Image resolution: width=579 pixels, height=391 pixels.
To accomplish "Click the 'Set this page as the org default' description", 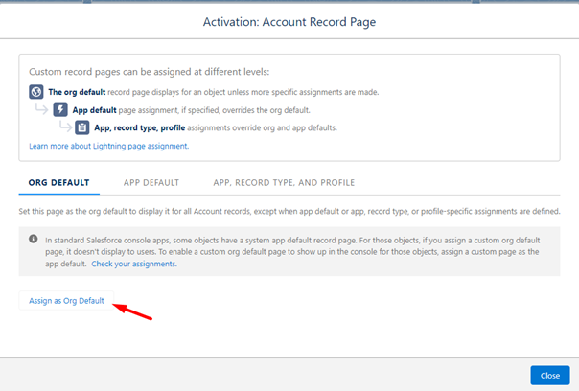I will [x=289, y=211].
